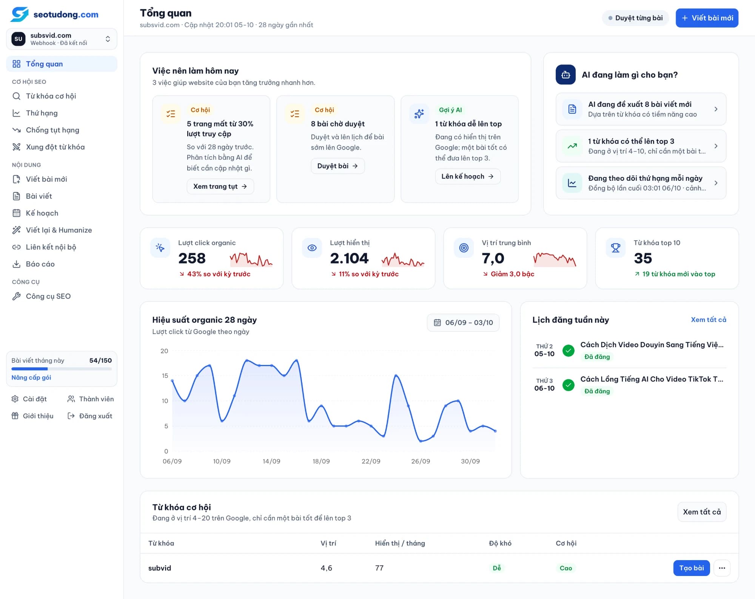Open Báo cáo download icon
Screen dimensions: 755x599
(x=16, y=264)
